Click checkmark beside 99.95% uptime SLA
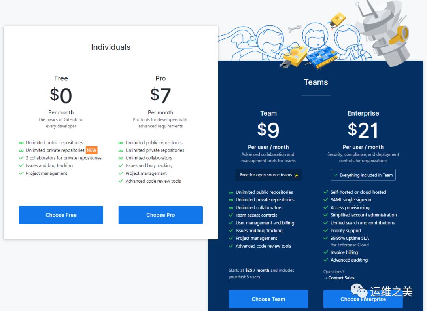The width and height of the screenshot is (427, 311). [x=325, y=238]
